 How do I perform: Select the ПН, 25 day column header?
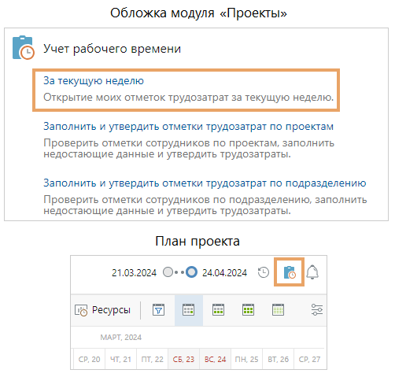pyautogui.click(x=246, y=359)
